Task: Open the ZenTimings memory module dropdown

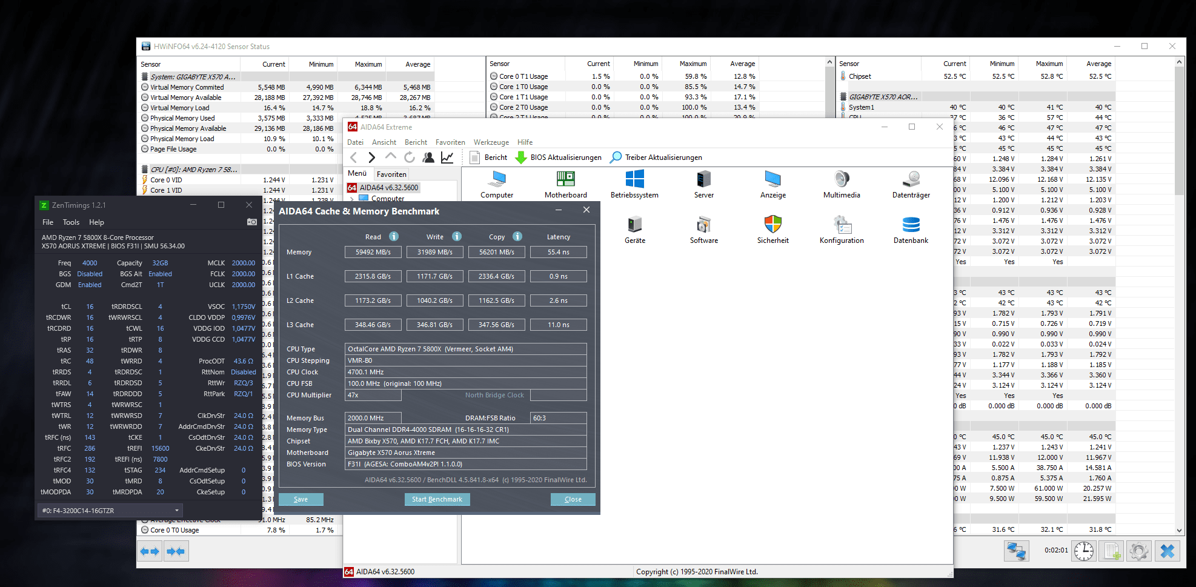Action: pyautogui.click(x=110, y=511)
